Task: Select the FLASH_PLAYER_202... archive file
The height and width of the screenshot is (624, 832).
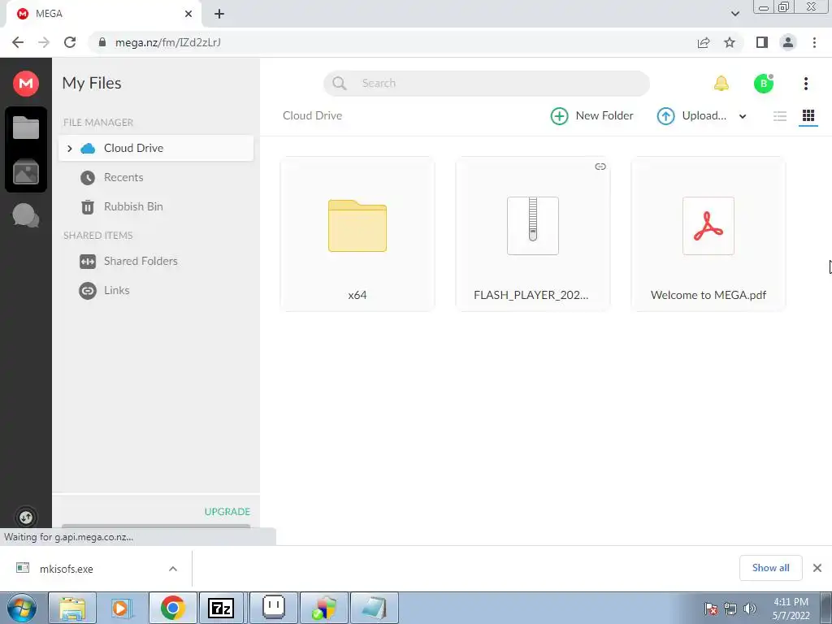Action: click(x=533, y=234)
